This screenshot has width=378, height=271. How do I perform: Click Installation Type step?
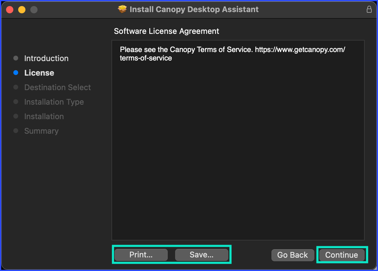pos(54,102)
